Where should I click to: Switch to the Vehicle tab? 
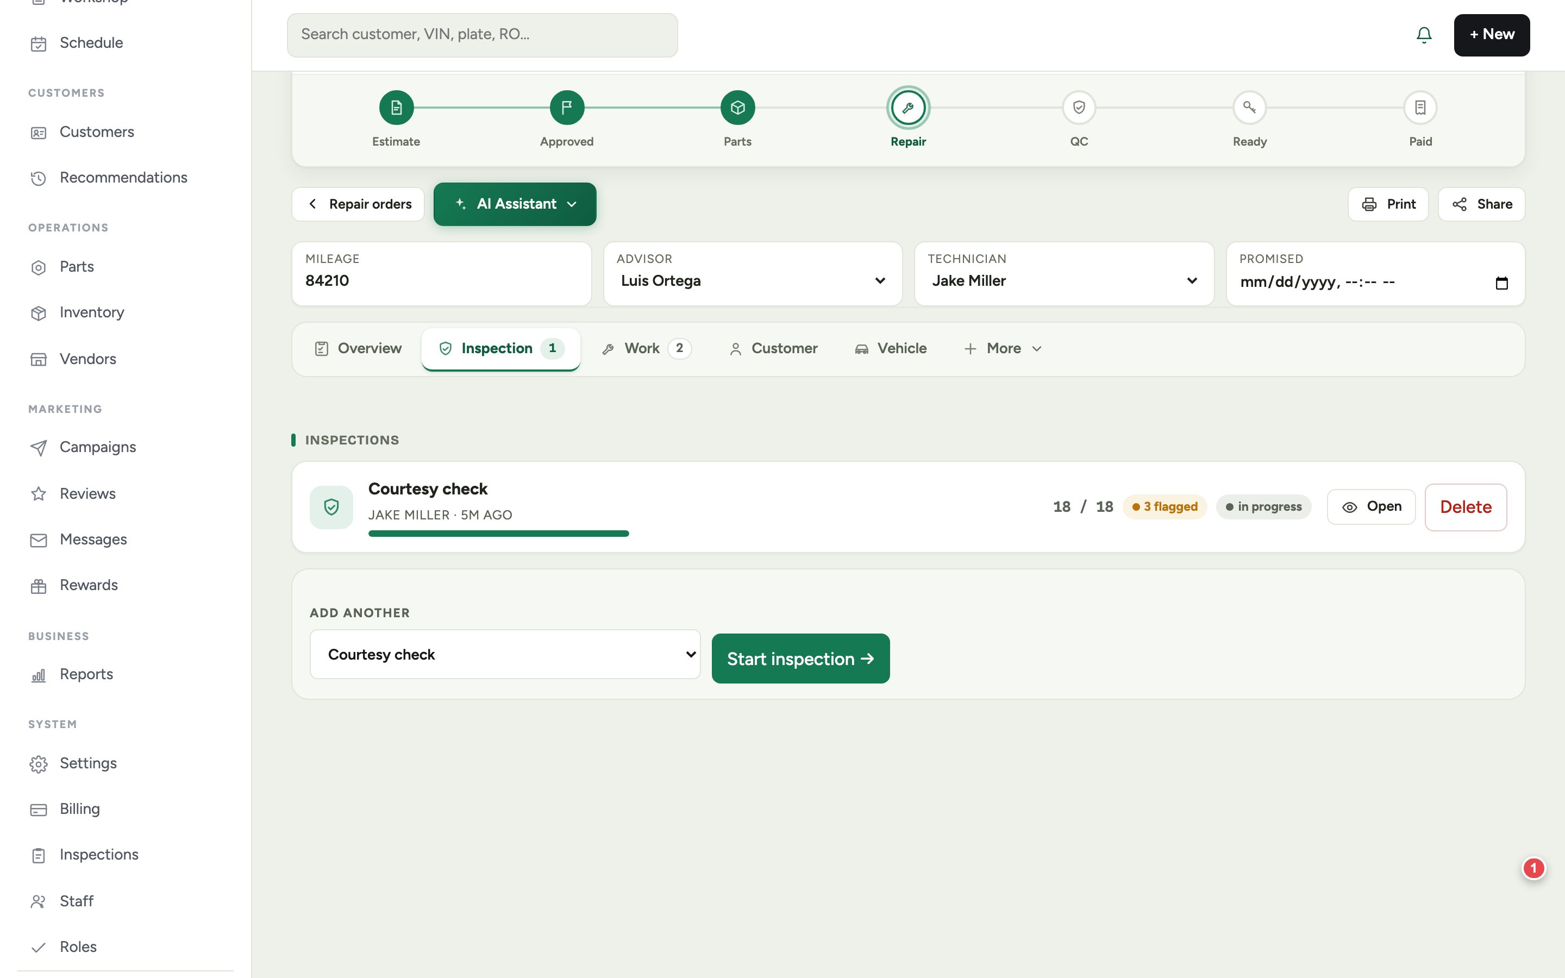891,349
